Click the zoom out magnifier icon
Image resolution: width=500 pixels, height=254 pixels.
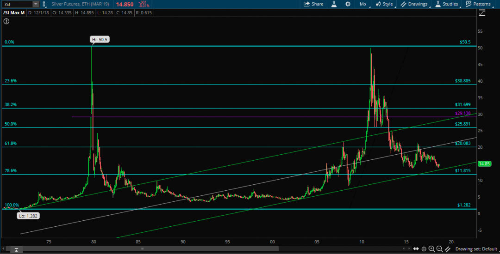pyautogui.click(x=439, y=249)
